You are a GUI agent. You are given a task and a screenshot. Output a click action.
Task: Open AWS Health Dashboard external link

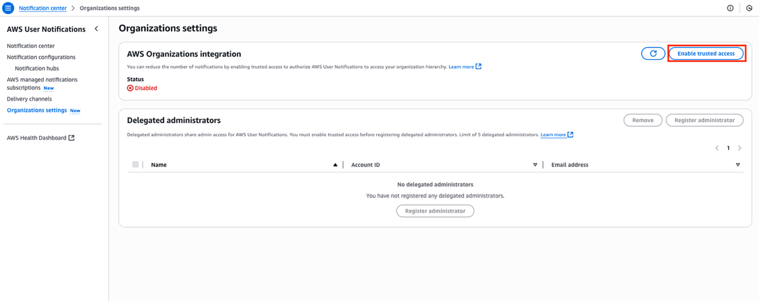[40, 138]
